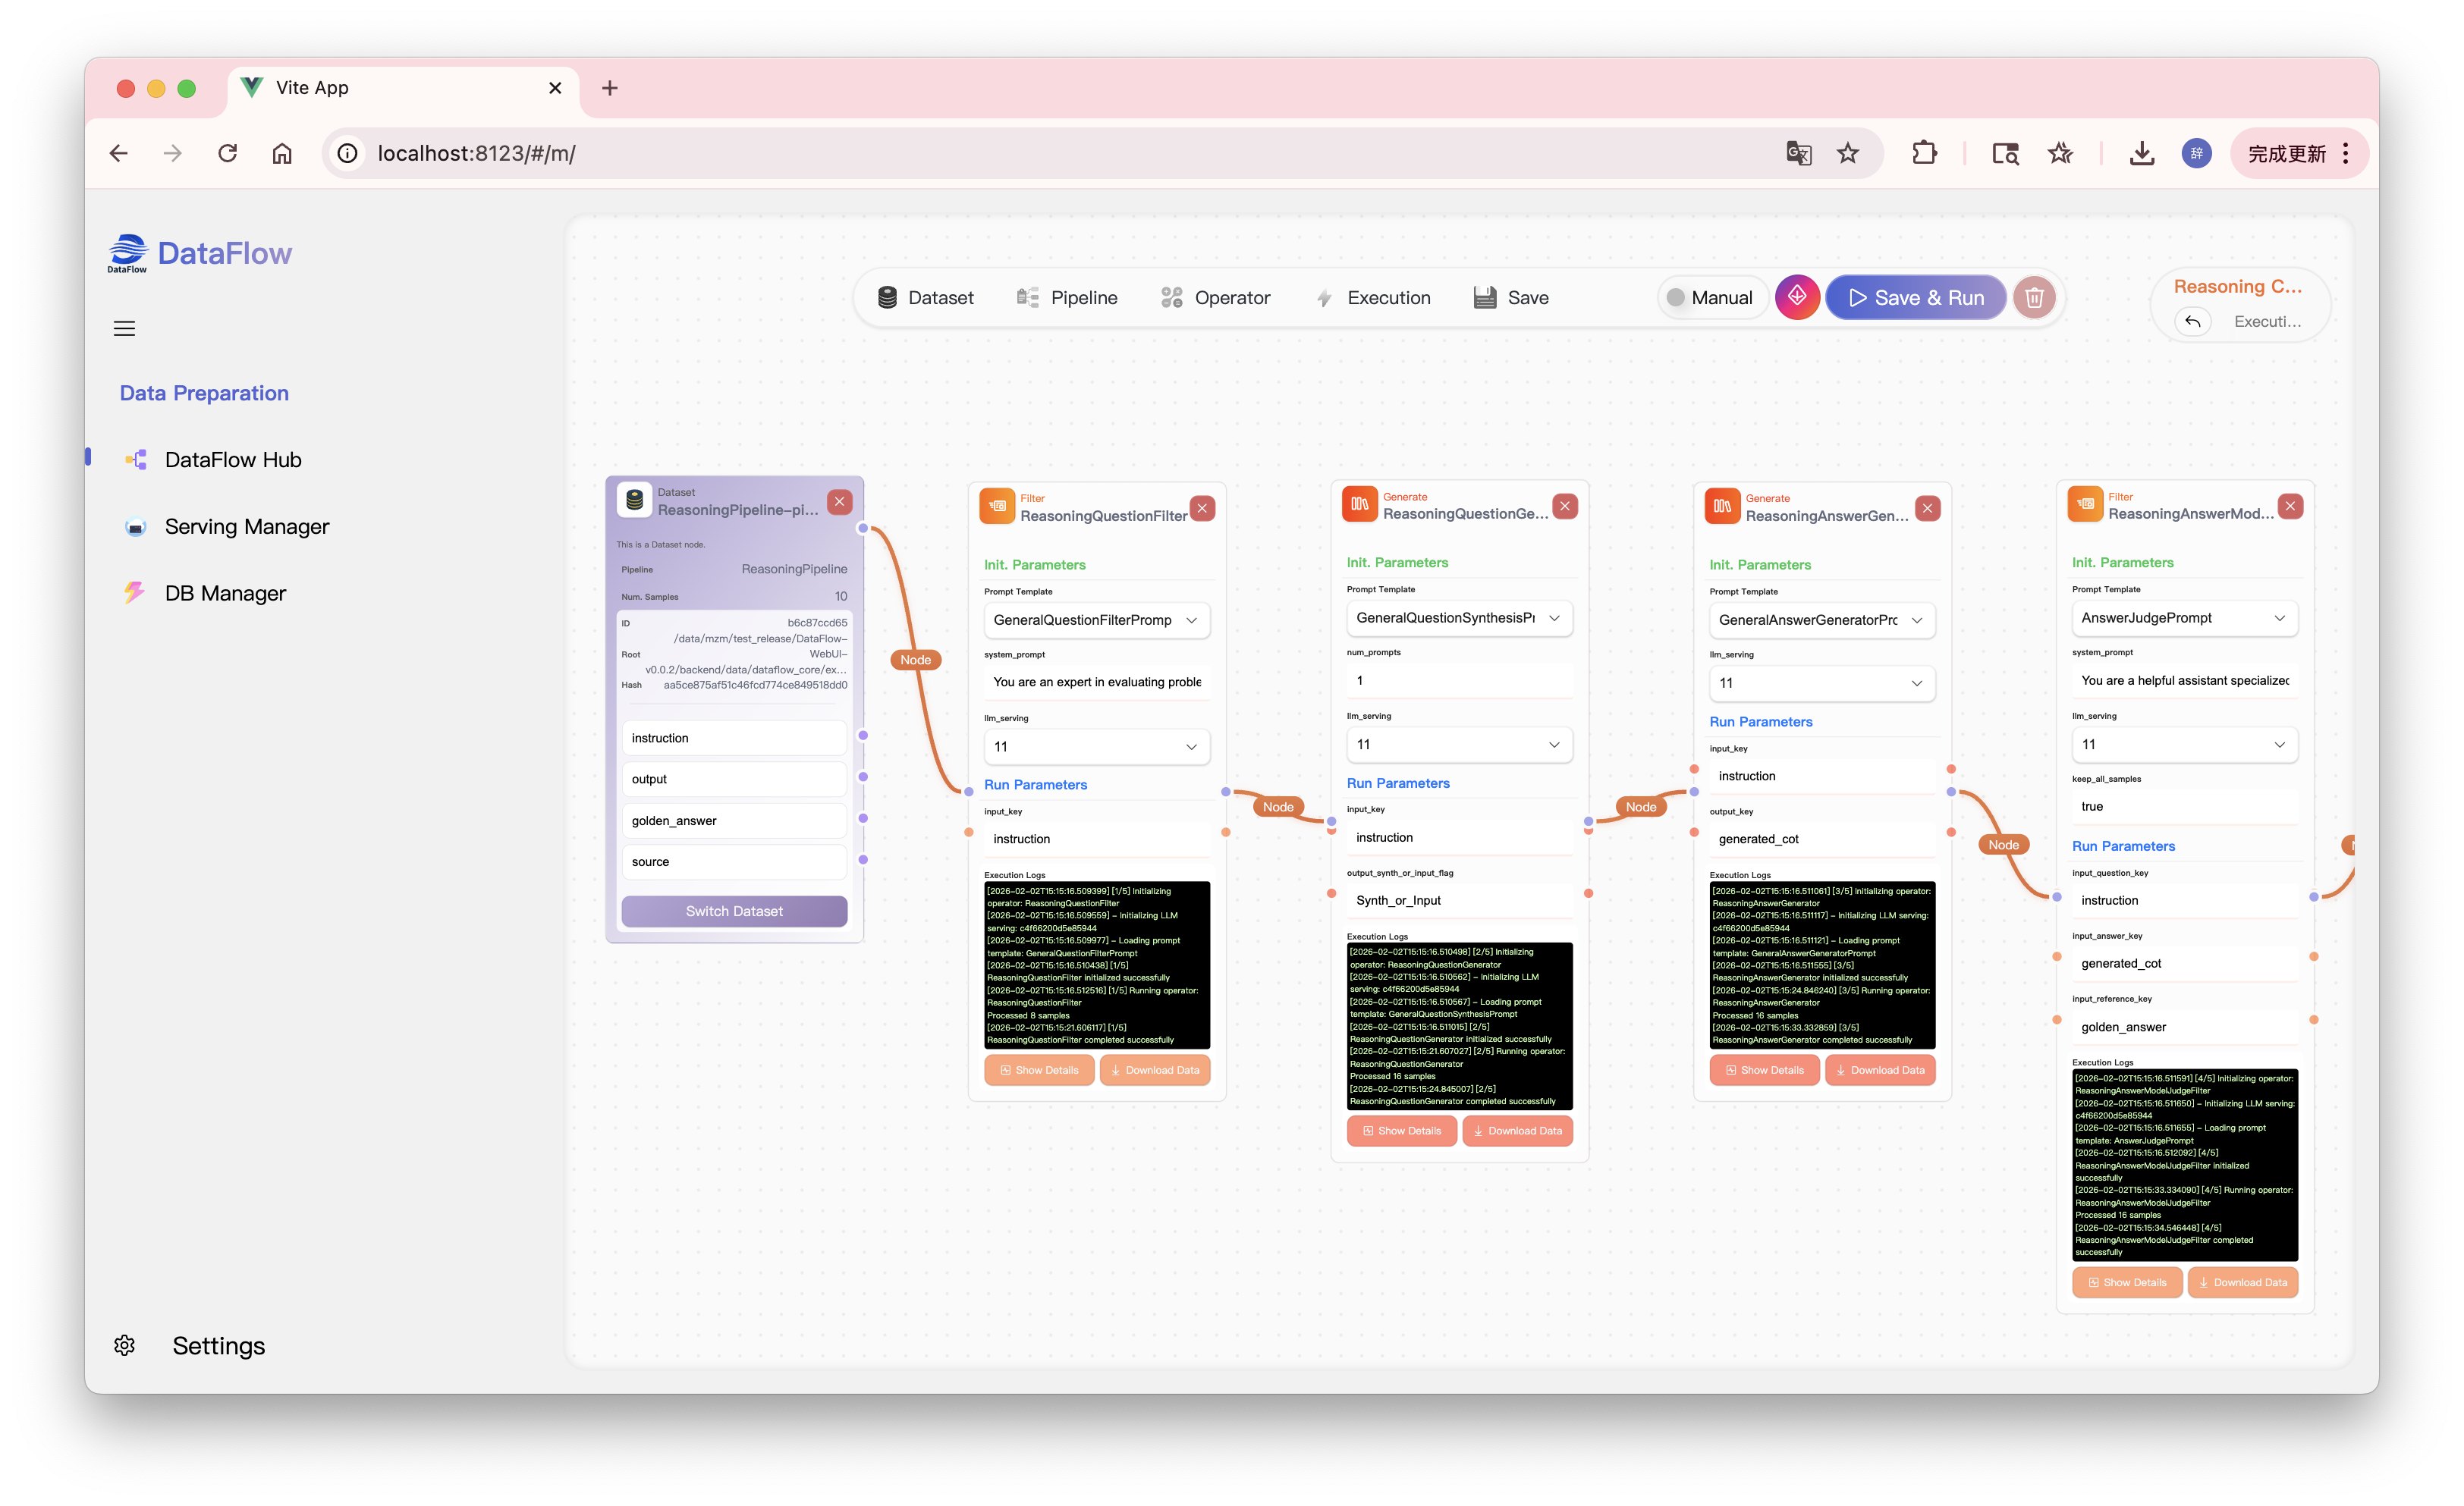Click Show Details in ReasoningAnswerGenerator
The height and width of the screenshot is (1506, 2464).
[x=1764, y=1069]
